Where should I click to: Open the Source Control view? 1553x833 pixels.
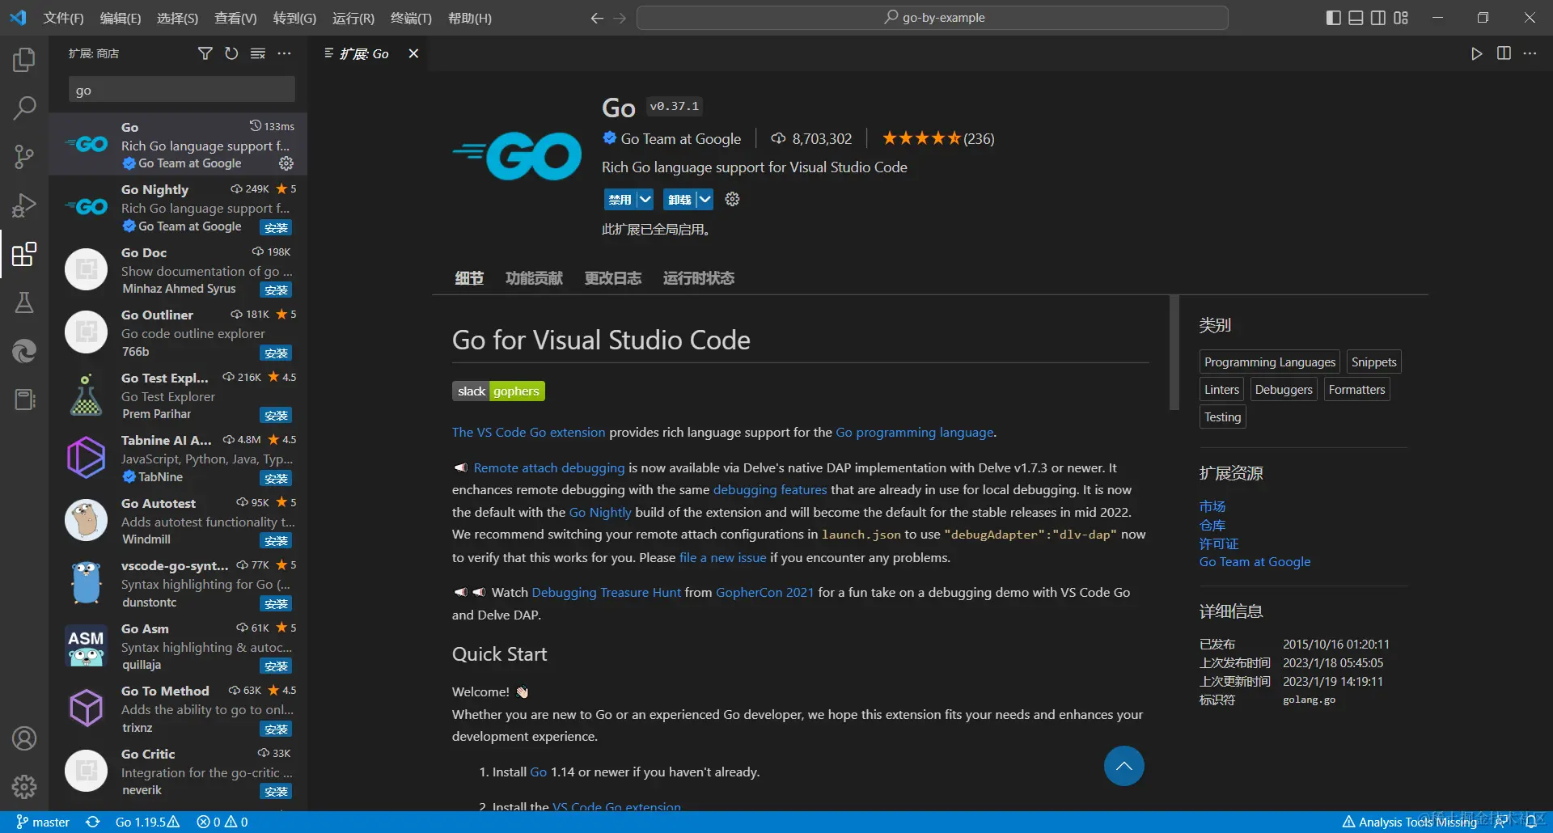pos(24,156)
